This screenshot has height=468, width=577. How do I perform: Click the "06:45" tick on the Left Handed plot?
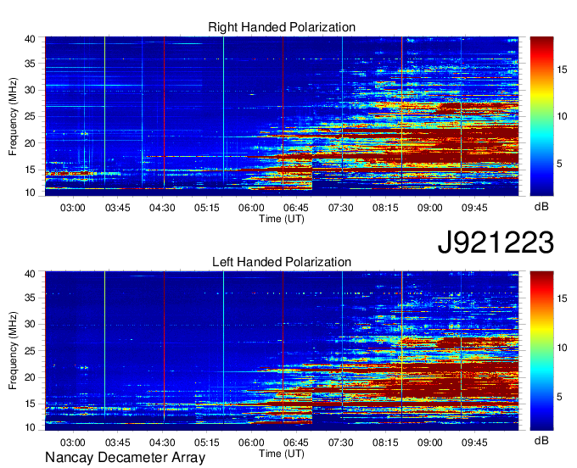click(296, 443)
